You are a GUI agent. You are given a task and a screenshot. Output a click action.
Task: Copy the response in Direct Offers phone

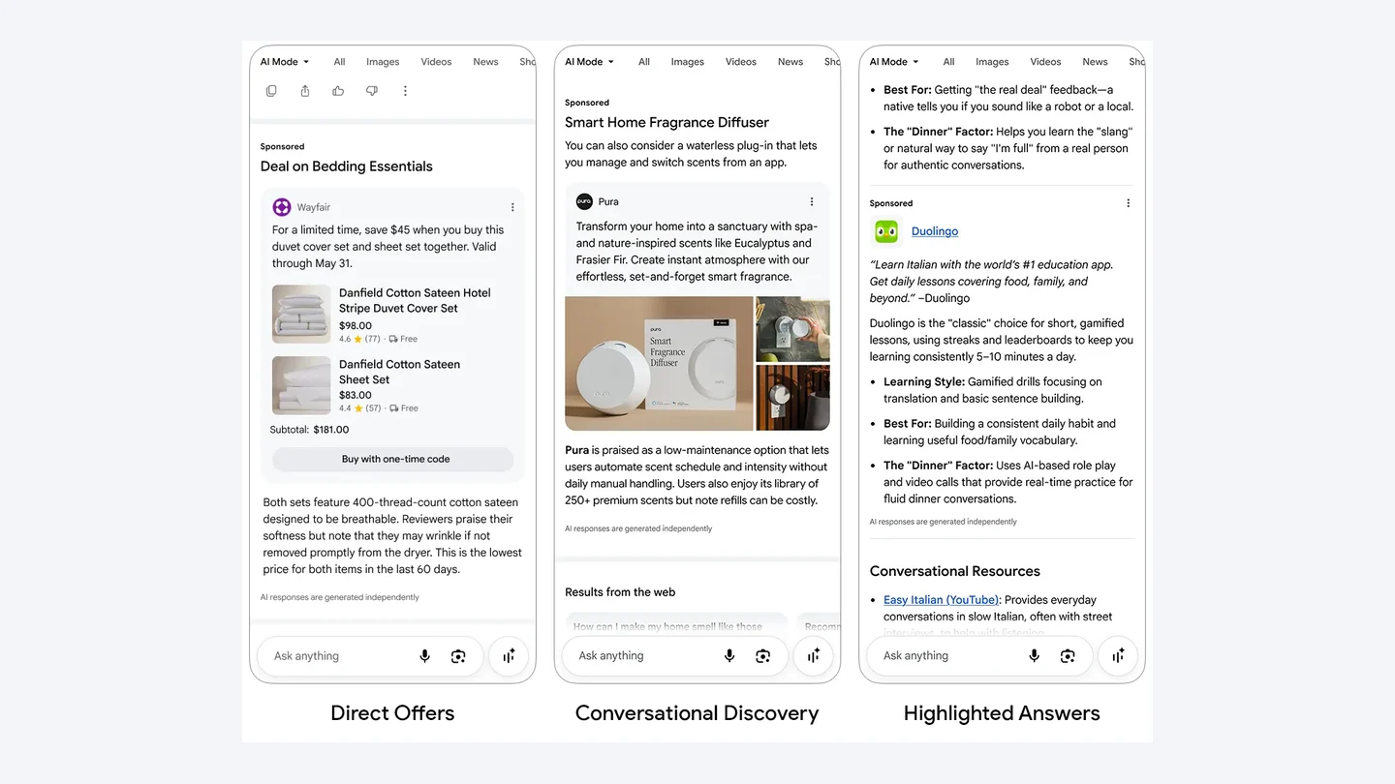coord(271,91)
